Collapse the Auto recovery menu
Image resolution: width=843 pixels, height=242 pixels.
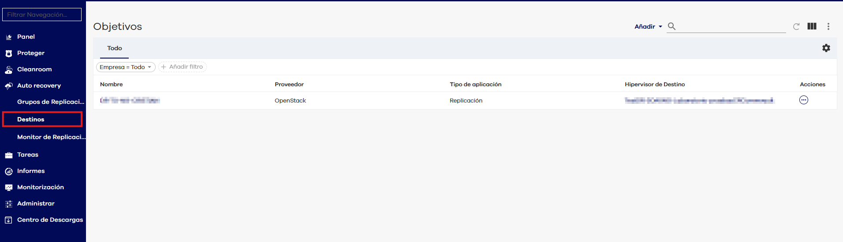pyautogui.click(x=39, y=86)
